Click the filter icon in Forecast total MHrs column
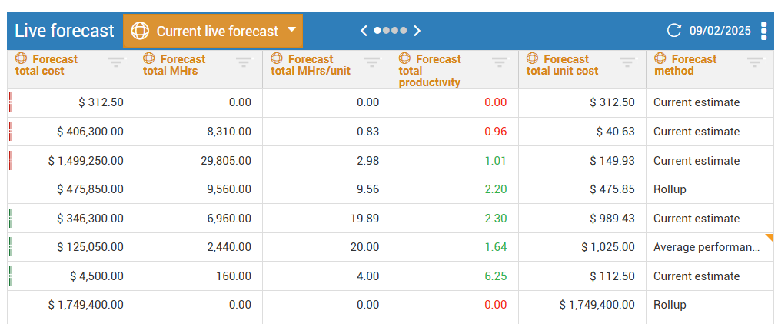 [x=244, y=62]
